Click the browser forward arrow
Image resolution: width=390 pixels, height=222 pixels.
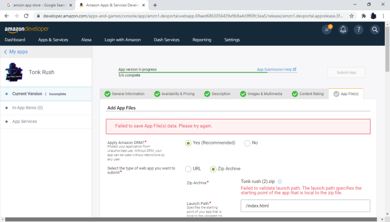[x=17, y=16]
